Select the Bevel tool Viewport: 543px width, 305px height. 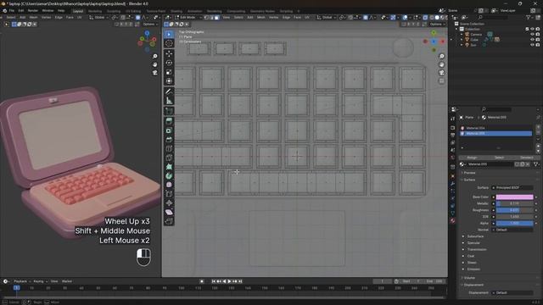169,139
